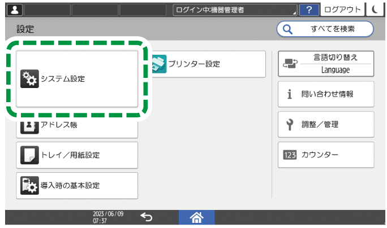Open 問い合わせ情報 button

click(326, 94)
